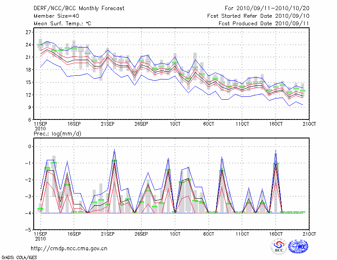Click the 6 label on temperature y-axis

tap(30, 120)
